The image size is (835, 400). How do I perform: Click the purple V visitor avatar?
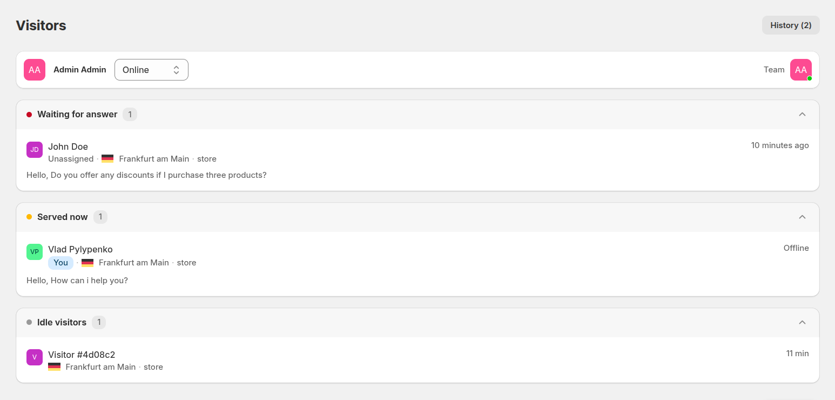coord(35,357)
